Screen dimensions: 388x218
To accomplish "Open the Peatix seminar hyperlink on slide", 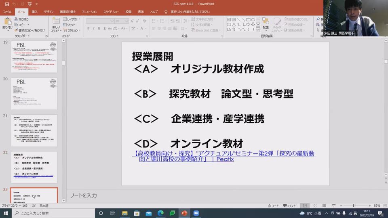I will pyautogui.click(x=223, y=156).
